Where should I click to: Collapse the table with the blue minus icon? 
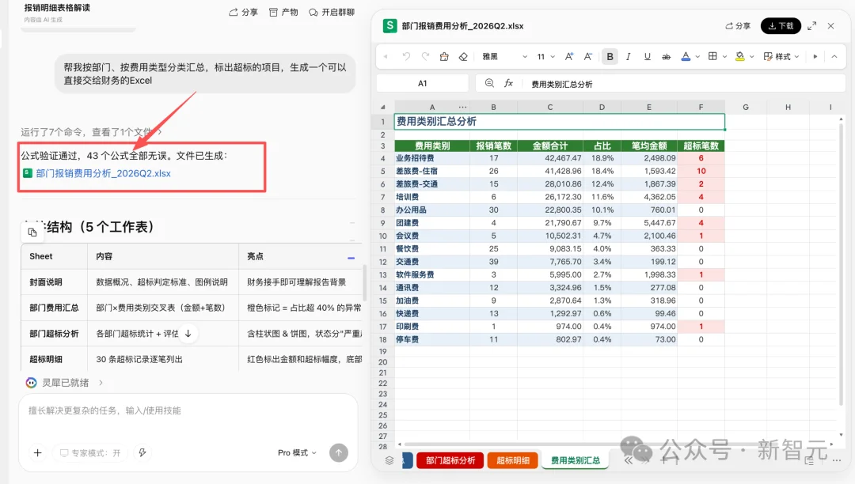pyautogui.click(x=351, y=258)
